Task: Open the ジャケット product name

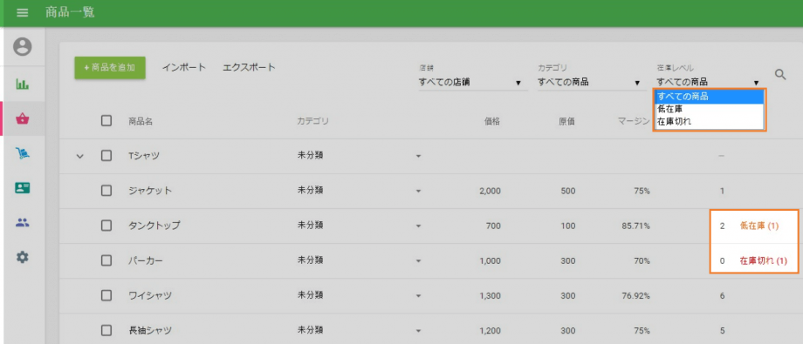Action: click(x=150, y=191)
